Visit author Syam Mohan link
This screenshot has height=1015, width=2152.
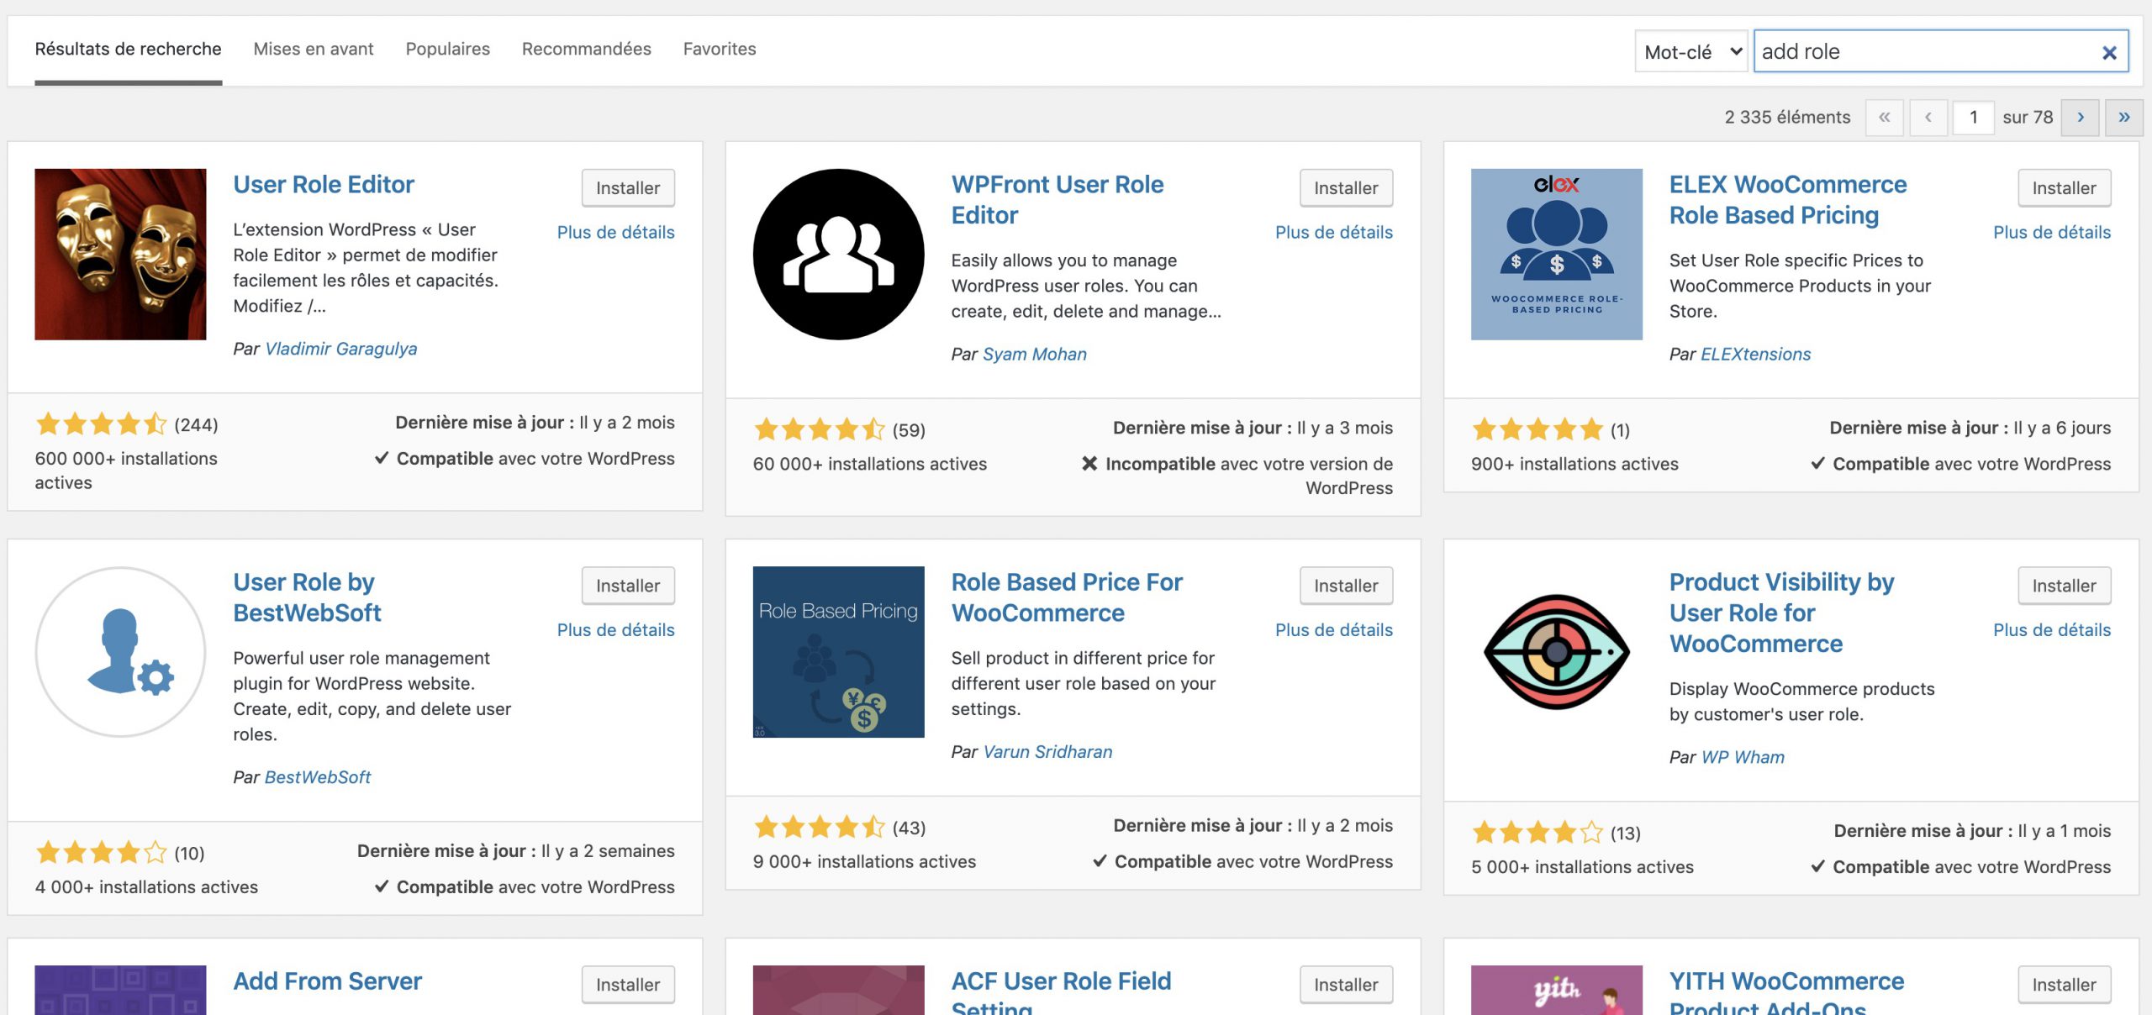(1034, 354)
